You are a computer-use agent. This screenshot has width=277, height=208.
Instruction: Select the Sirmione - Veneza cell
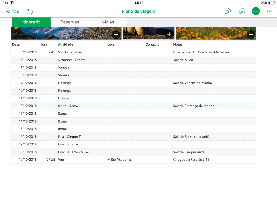81,60
